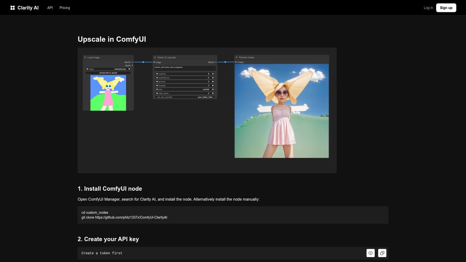Click the Clarity AI logo icon
Image resolution: width=466 pixels, height=262 pixels.
pos(12,8)
